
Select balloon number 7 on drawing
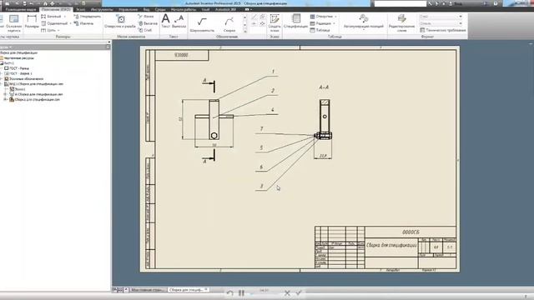pos(261,129)
